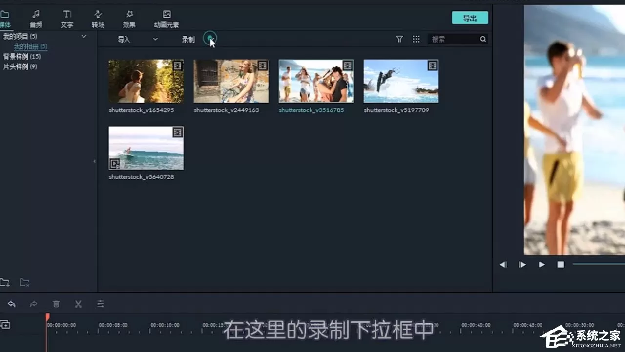Click the Import (导入) button

click(124, 40)
